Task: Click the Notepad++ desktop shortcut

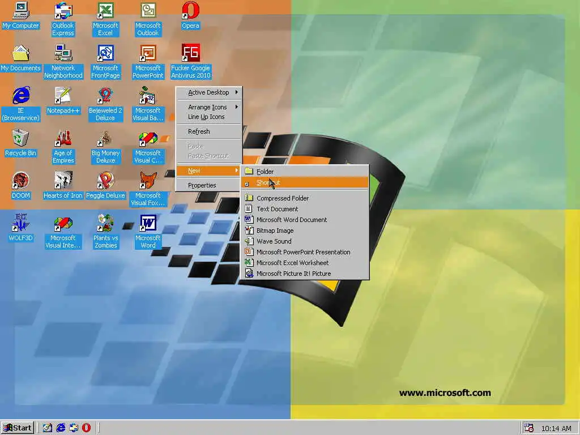Action: [x=63, y=101]
